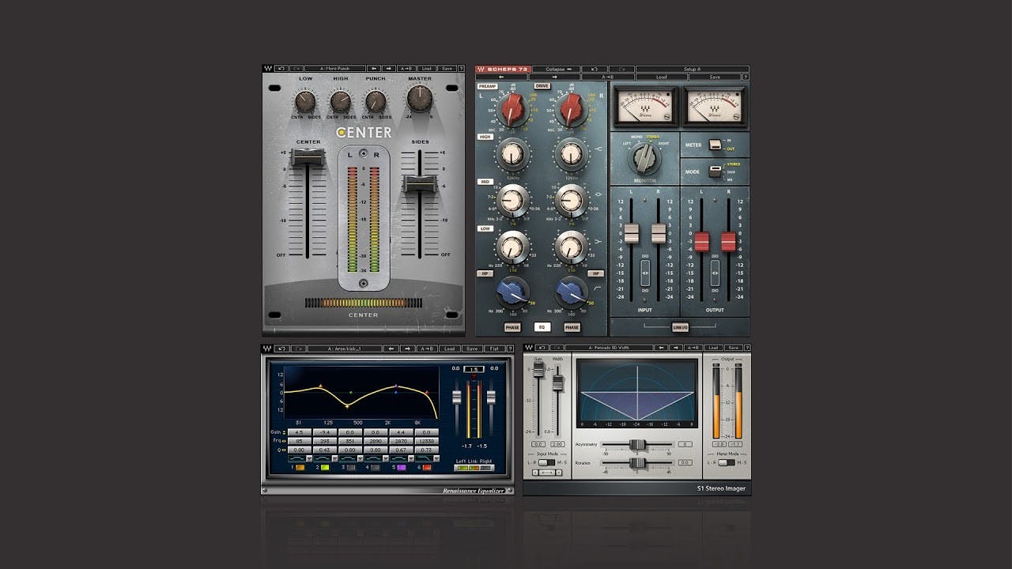The image size is (1012, 569).
Task: Click the red Preamp knob on left channel
Action: (512, 108)
